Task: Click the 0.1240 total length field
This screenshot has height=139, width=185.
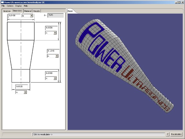Action: point(53,51)
